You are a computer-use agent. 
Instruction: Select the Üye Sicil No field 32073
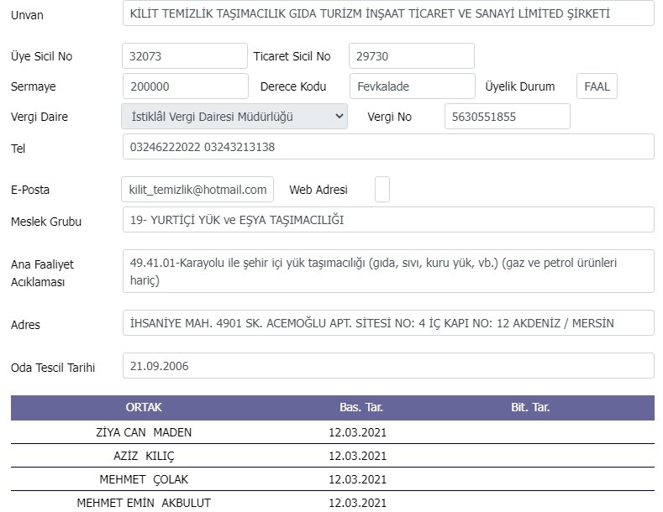(185, 56)
